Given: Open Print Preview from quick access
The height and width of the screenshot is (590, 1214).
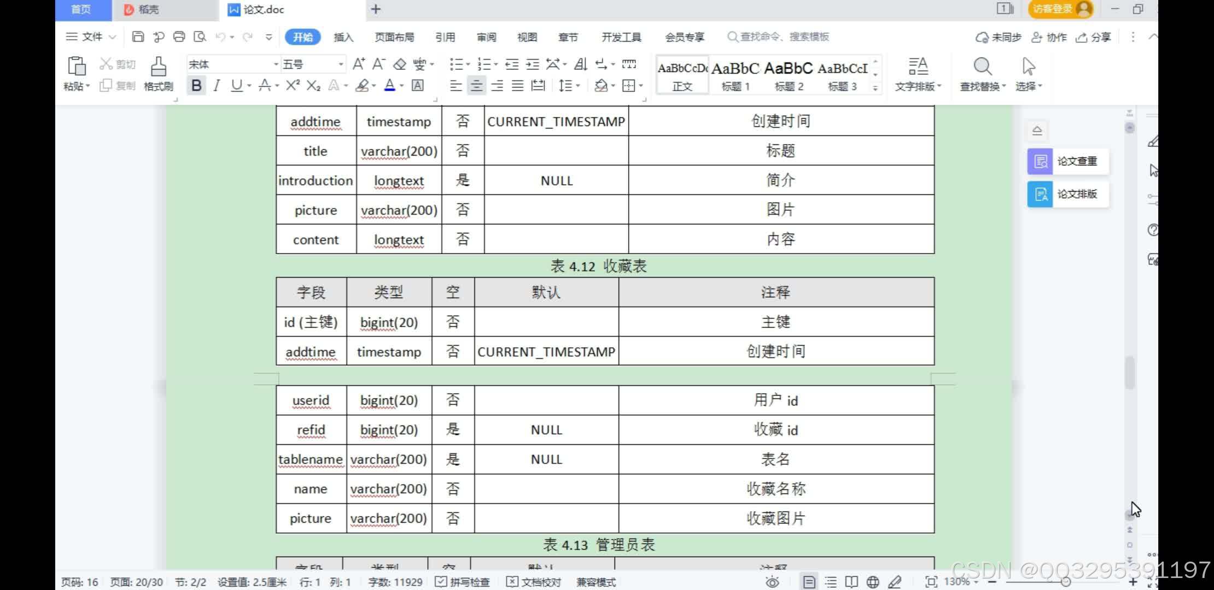Looking at the screenshot, I should pyautogui.click(x=200, y=37).
